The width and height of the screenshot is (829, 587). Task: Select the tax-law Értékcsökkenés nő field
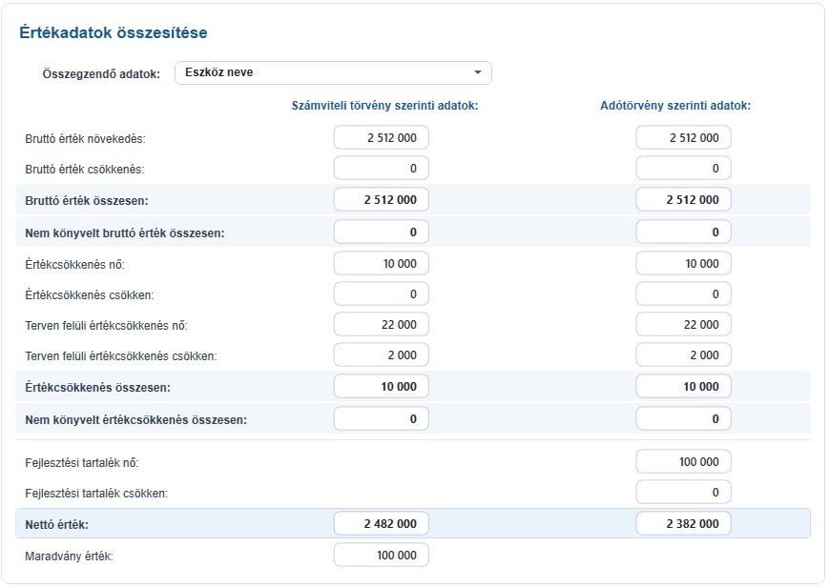[x=684, y=264]
